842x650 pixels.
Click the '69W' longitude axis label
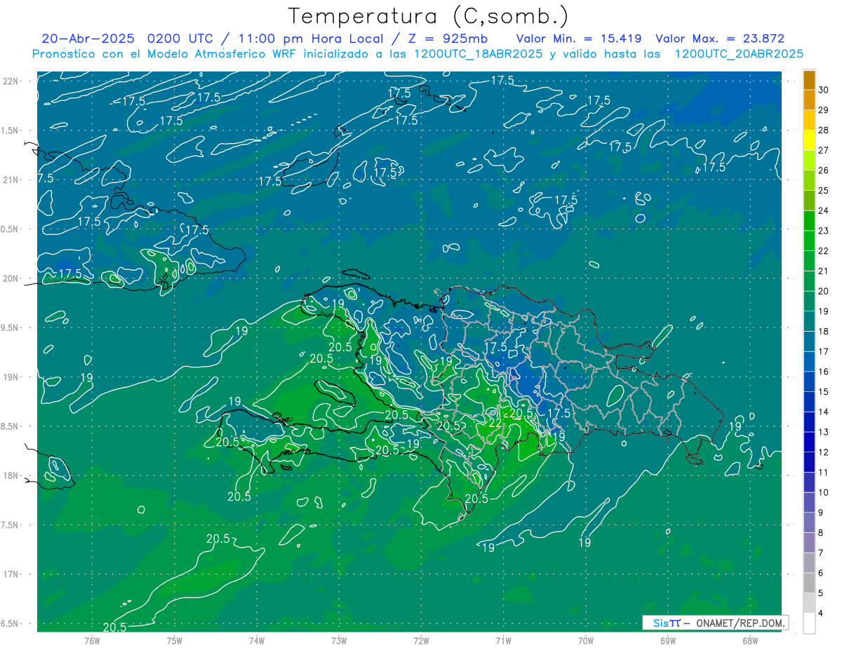click(667, 640)
